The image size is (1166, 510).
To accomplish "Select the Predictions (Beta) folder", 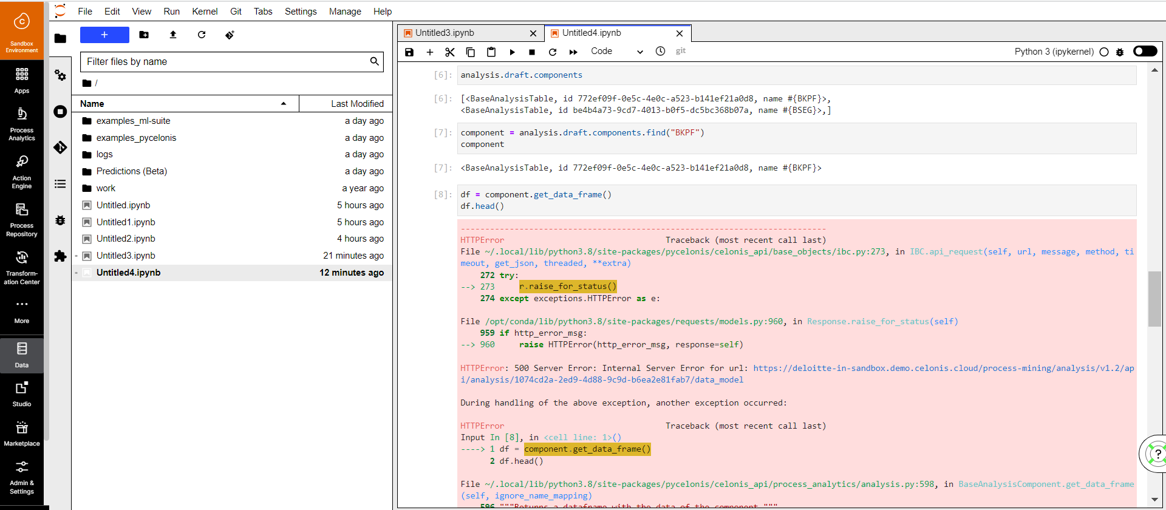I will pyautogui.click(x=232, y=171).
